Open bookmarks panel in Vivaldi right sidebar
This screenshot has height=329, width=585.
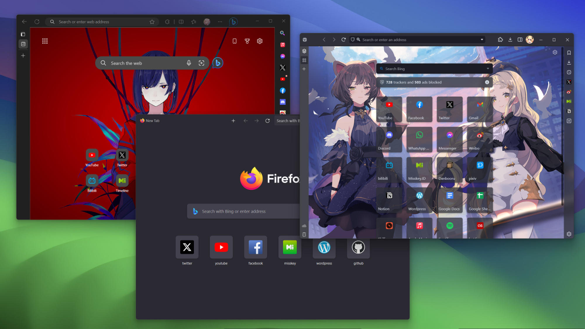(569, 53)
